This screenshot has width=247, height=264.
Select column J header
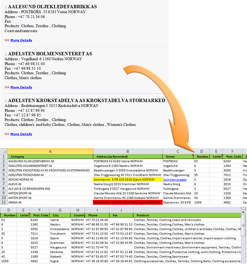pyautogui.click(x=121, y=210)
